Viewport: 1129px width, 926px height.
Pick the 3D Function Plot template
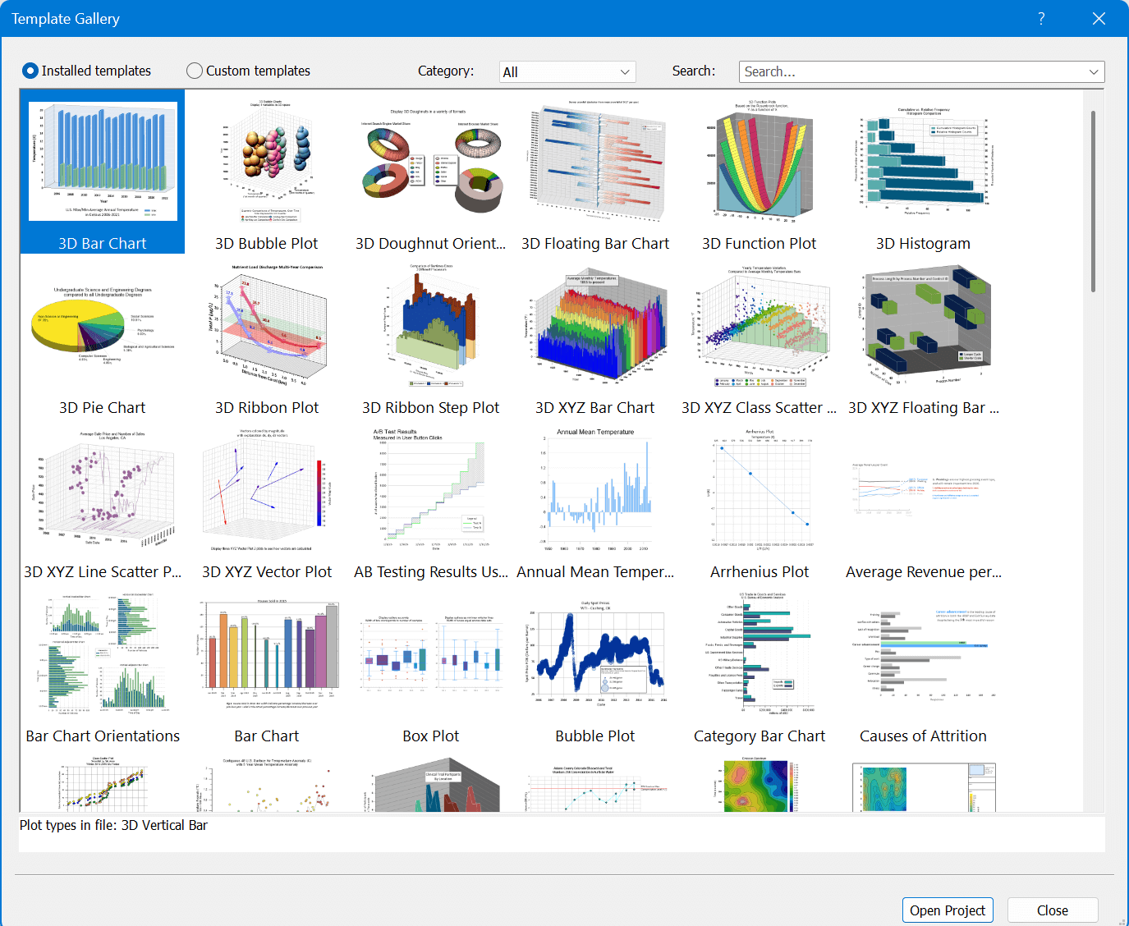coord(760,162)
